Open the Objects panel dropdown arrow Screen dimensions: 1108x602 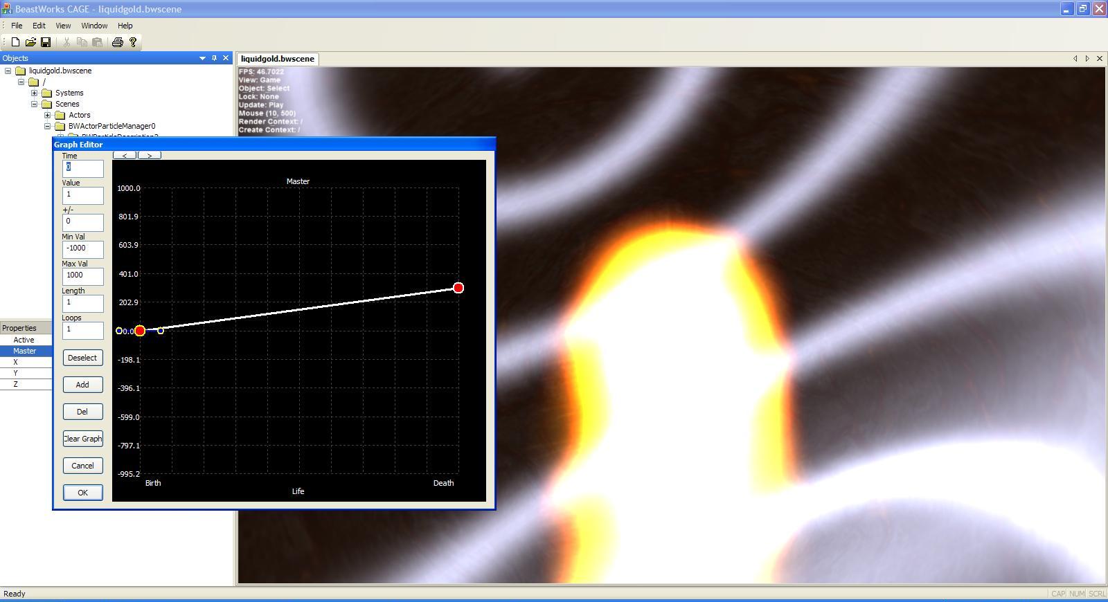tap(202, 58)
